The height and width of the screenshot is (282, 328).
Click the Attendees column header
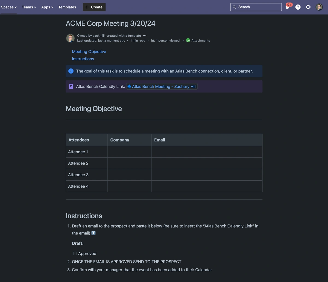[x=87, y=140]
